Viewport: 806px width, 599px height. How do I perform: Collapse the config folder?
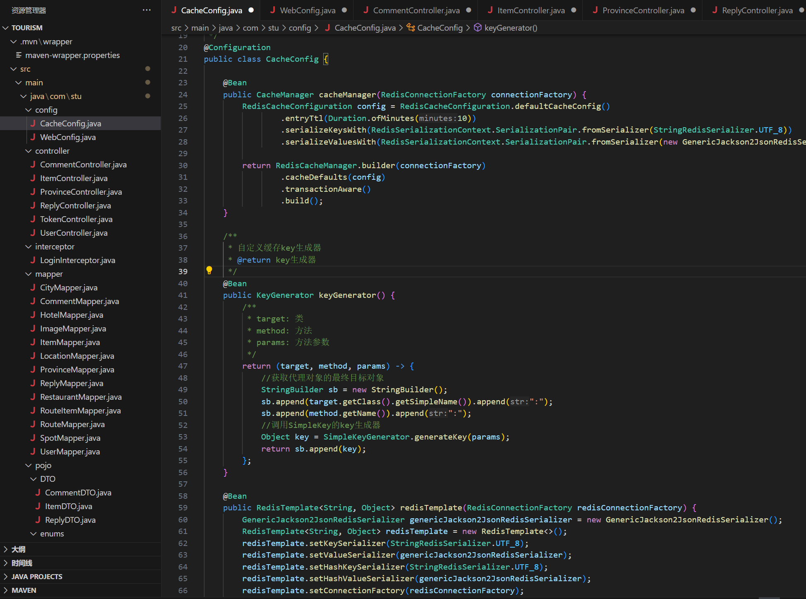pos(29,110)
